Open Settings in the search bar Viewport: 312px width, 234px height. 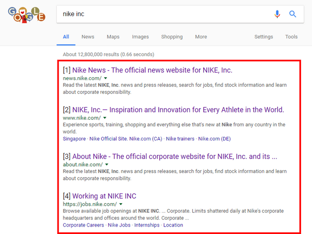(264, 37)
